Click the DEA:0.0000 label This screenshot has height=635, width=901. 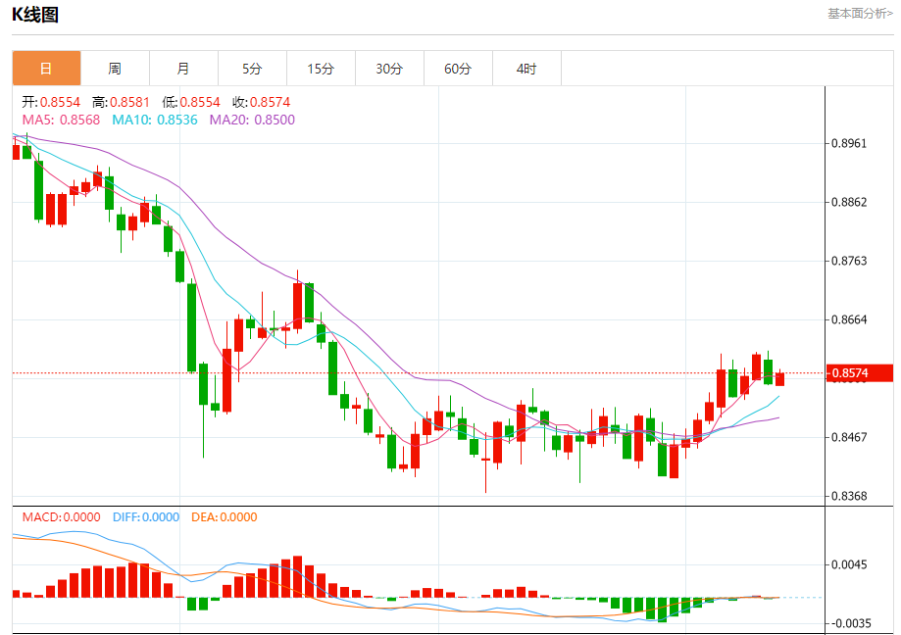tap(225, 517)
